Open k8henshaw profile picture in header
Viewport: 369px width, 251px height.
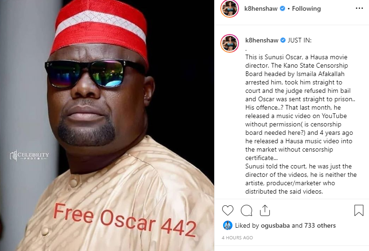[230, 8]
